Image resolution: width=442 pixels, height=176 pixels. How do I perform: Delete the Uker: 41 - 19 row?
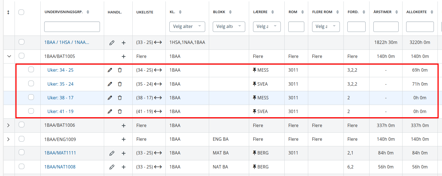[120, 111]
